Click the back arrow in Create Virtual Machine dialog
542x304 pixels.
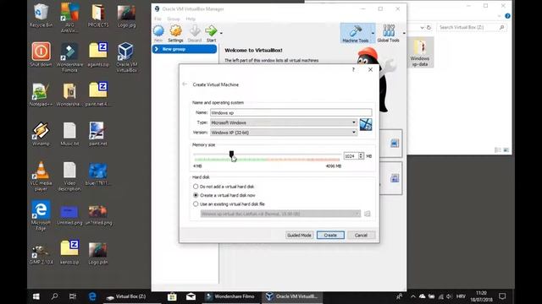(x=185, y=84)
